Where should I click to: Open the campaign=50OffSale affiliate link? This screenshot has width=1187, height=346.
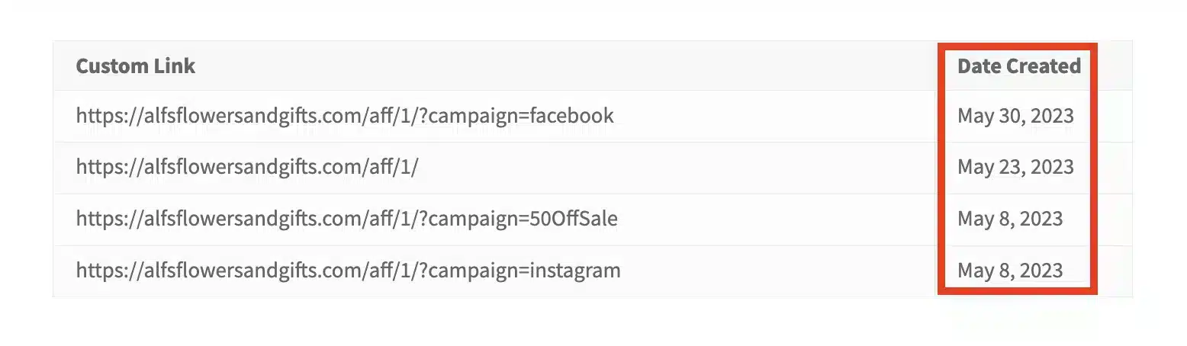[347, 219]
